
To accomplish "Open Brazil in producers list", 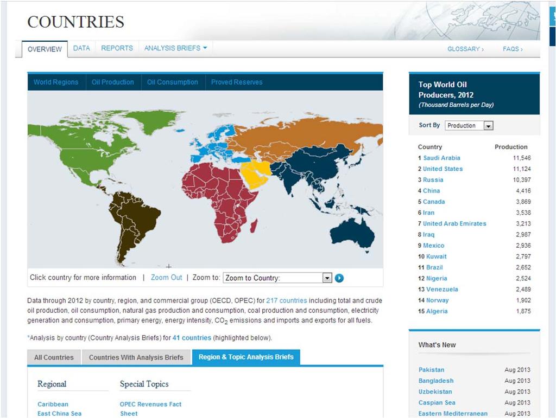I will coord(434,268).
